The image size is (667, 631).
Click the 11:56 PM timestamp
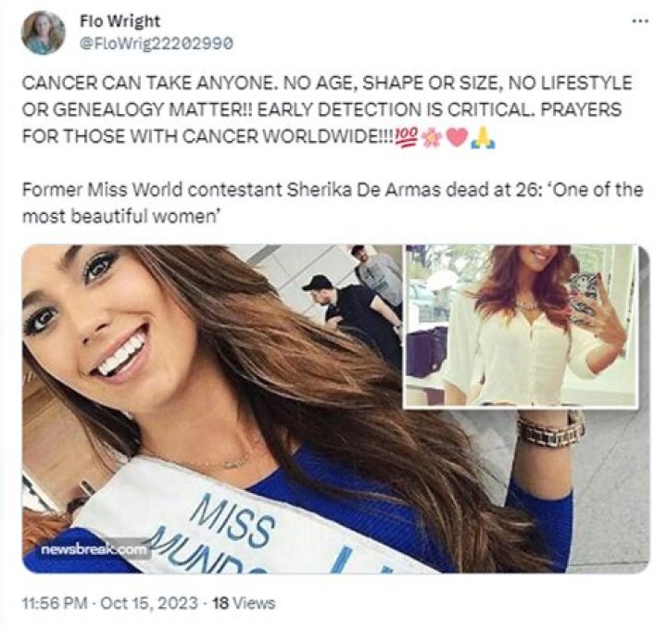(55, 602)
